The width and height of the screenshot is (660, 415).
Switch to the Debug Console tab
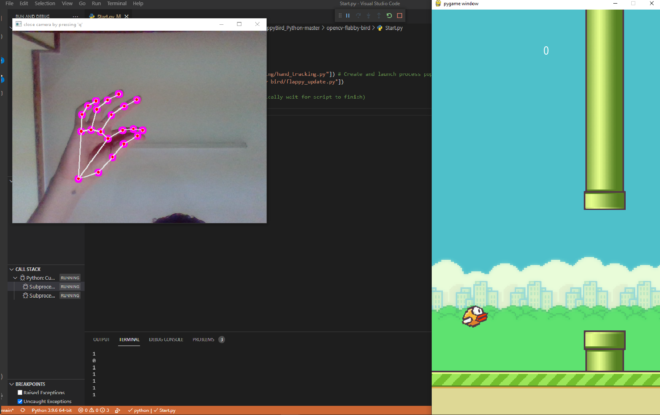[166, 340]
